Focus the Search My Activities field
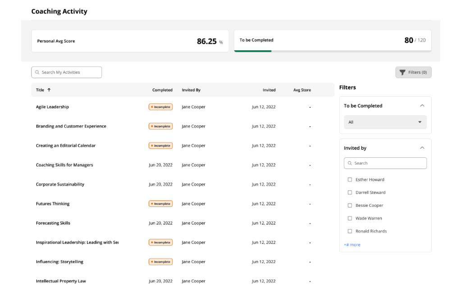The height and width of the screenshot is (303, 465). click(66, 72)
